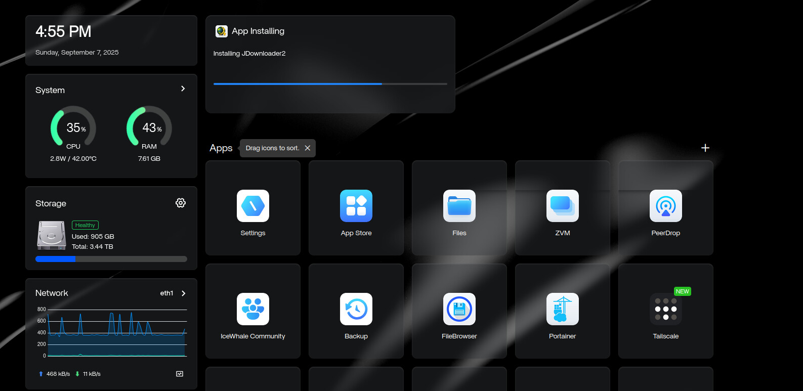Open the Settings app
Image resolution: width=803 pixels, height=391 pixels.
point(253,206)
